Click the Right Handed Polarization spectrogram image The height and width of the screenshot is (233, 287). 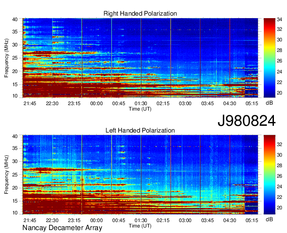tap(140, 58)
